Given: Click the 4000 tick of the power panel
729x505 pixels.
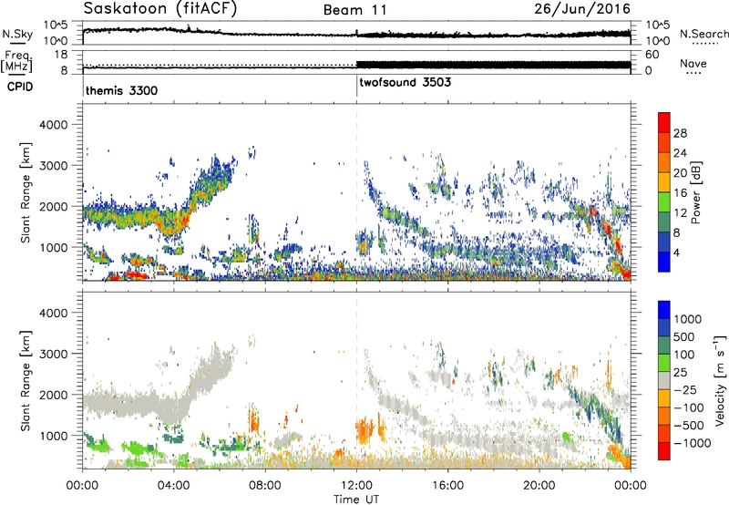Looking at the screenshot, I should coord(53,125).
